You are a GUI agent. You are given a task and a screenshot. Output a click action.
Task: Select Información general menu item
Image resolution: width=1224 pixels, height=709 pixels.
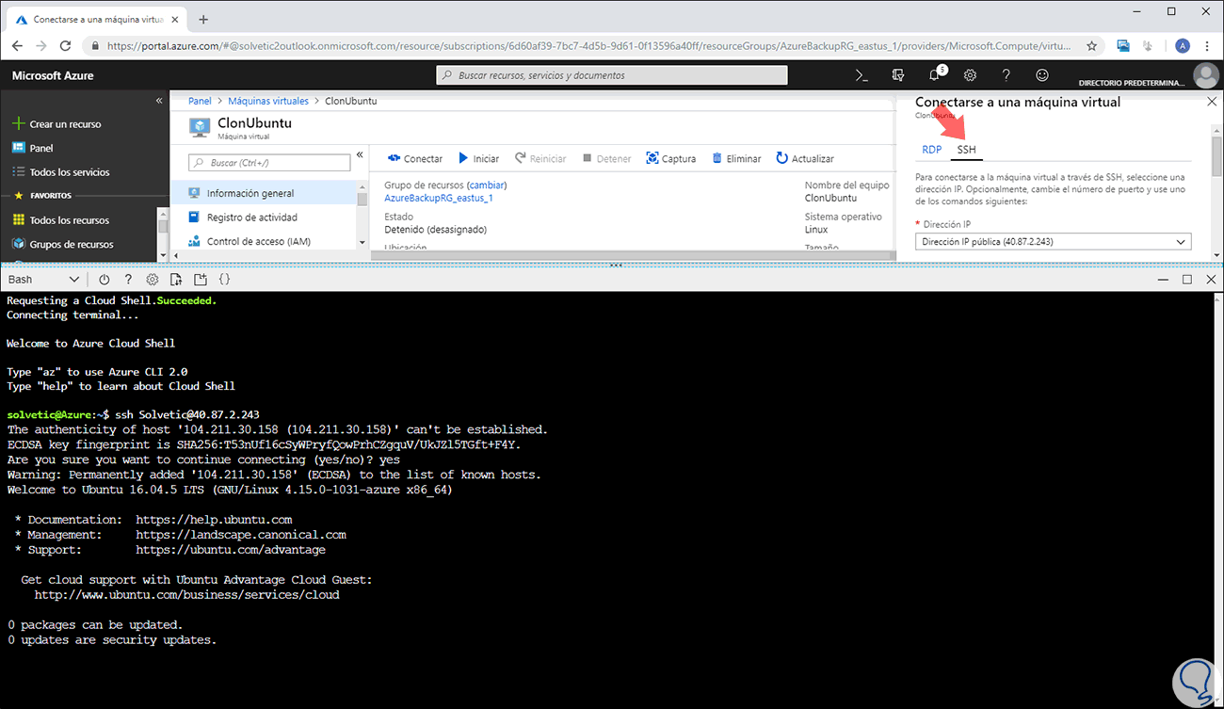point(265,193)
